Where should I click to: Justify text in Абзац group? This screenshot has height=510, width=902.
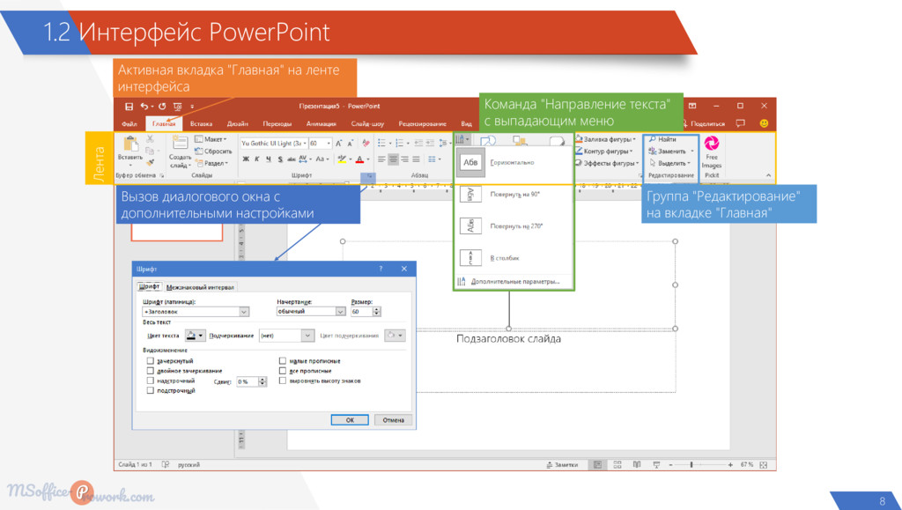point(416,159)
